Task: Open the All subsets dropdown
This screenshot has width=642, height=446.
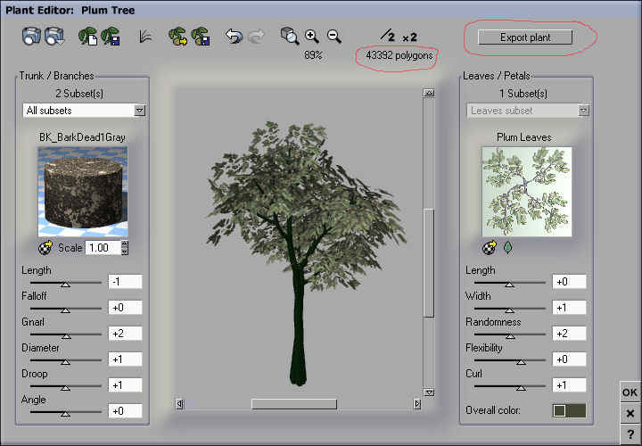Action: [x=139, y=110]
